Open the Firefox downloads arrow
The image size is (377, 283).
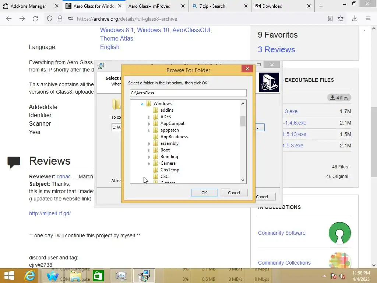(x=355, y=18)
